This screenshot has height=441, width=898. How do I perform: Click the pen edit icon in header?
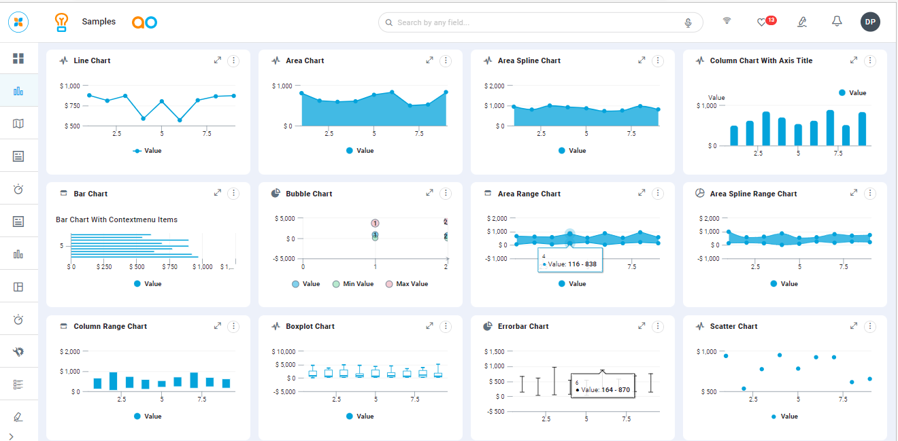tap(802, 22)
